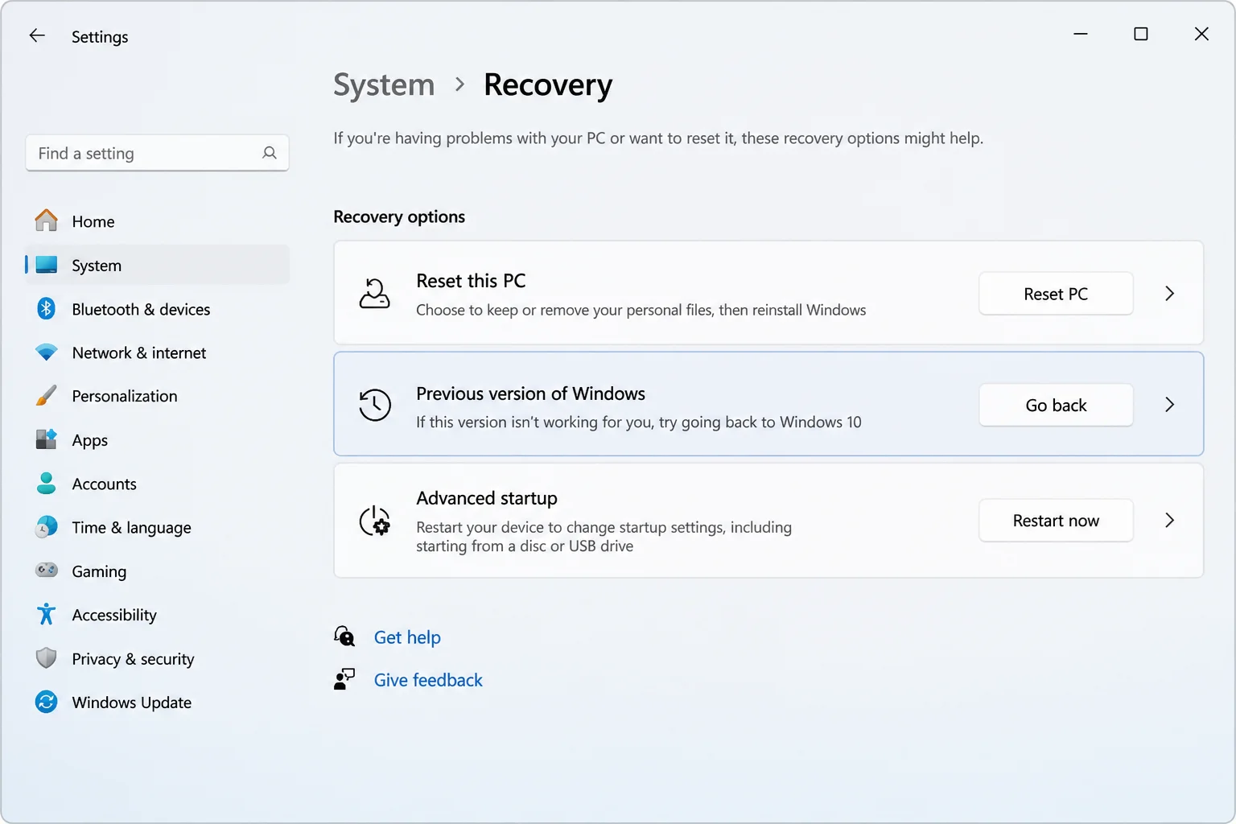Select Gaming in the sidebar
The width and height of the screenshot is (1236, 824).
pyautogui.click(x=158, y=571)
